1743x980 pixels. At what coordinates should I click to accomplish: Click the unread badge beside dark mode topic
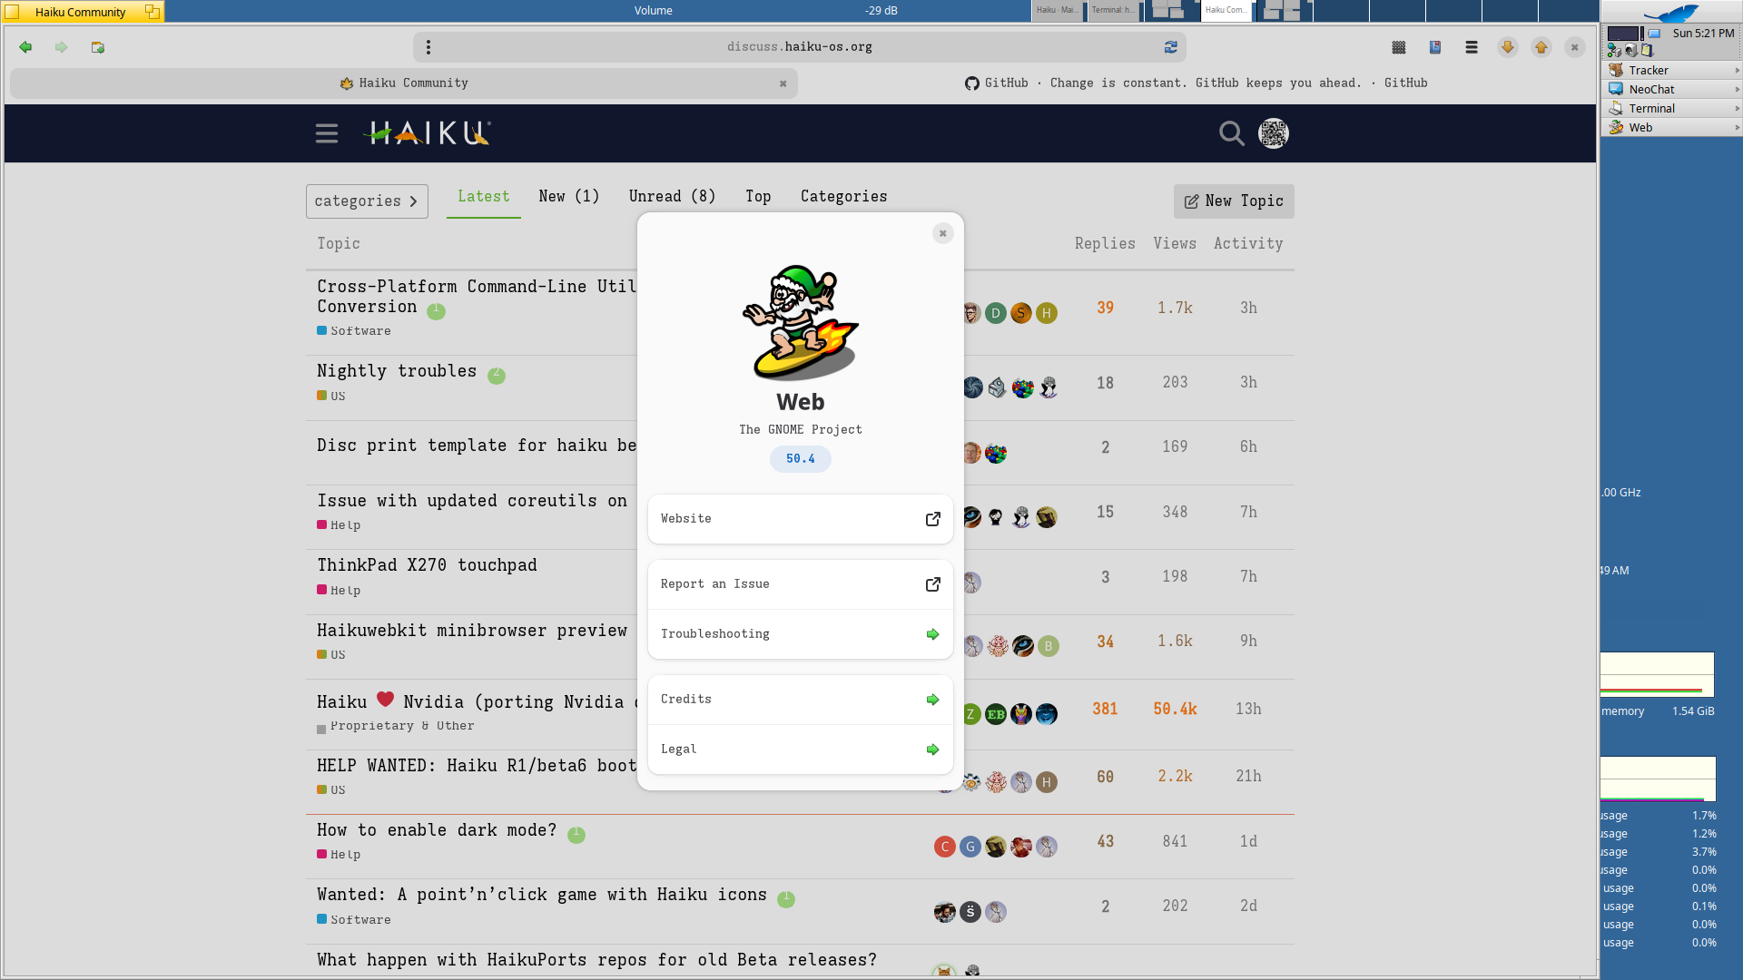click(x=576, y=834)
